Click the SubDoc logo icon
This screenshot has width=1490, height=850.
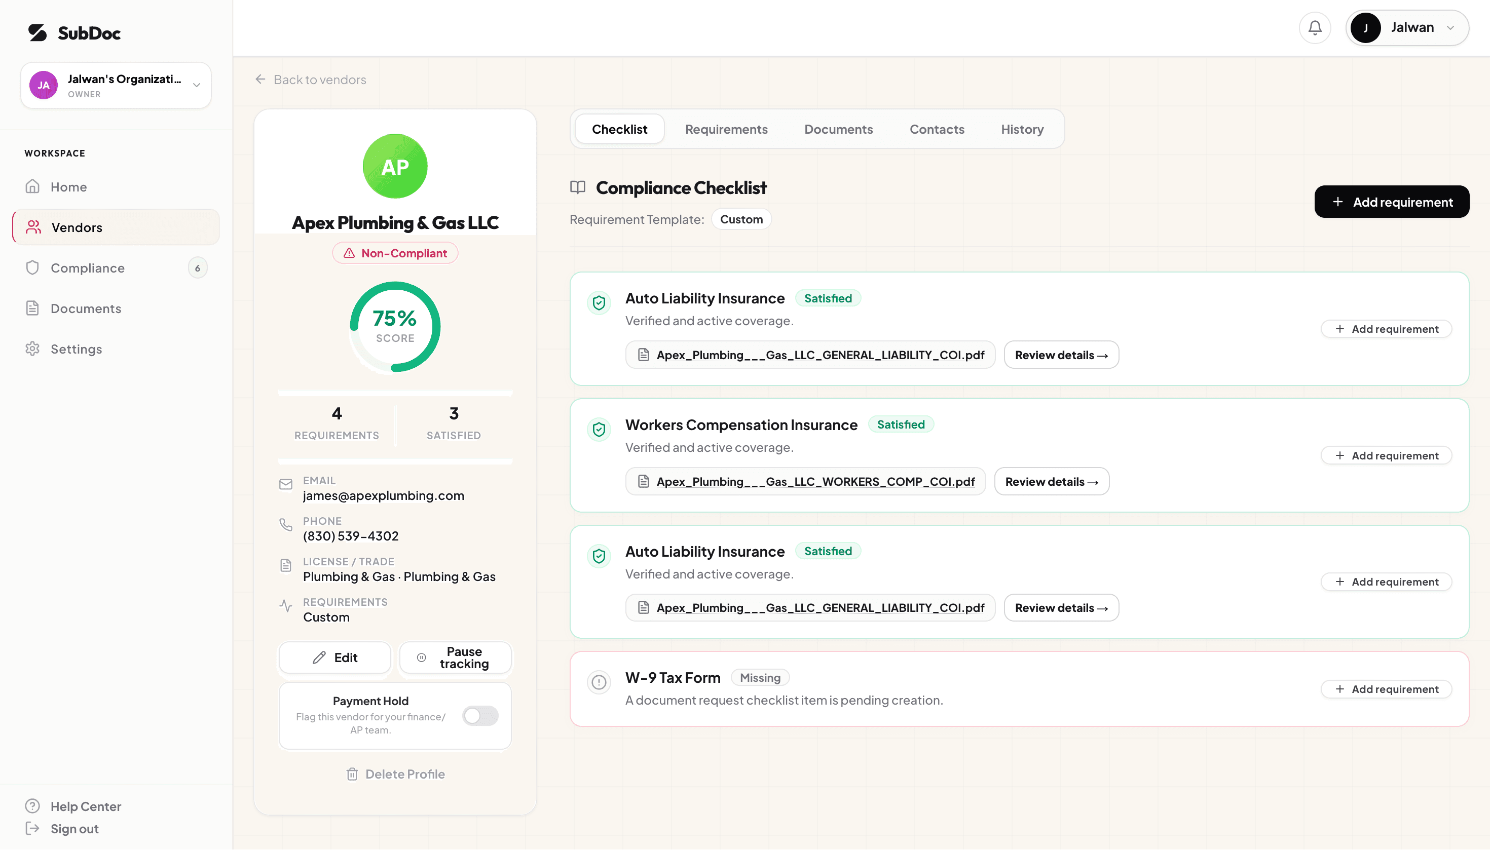pyautogui.click(x=38, y=33)
